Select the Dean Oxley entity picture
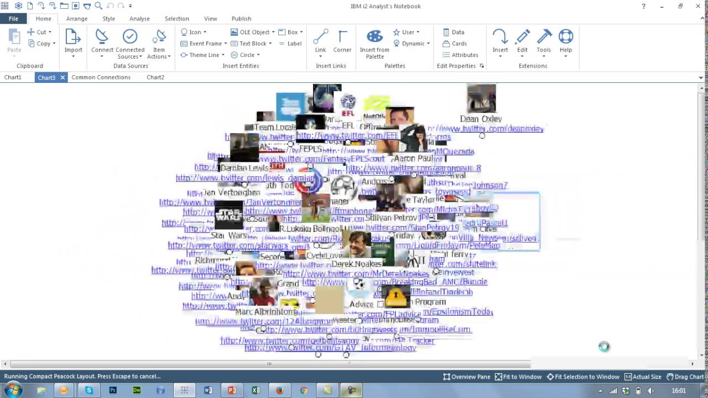Screen dimensions: 708x398 [481, 98]
